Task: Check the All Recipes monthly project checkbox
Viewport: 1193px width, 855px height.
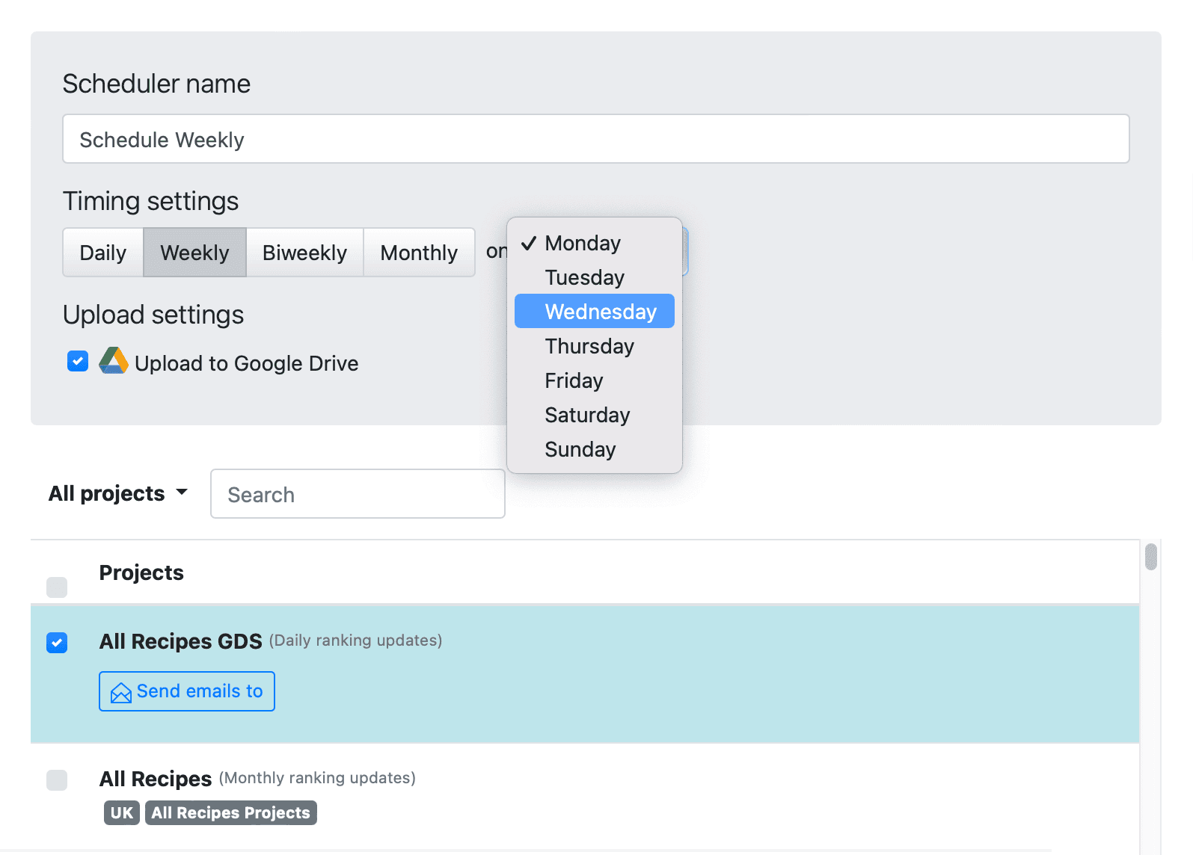Action: coord(57,780)
